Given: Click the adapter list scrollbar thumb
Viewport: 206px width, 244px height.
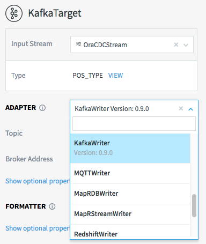Looking at the screenshot, I should [194, 206].
